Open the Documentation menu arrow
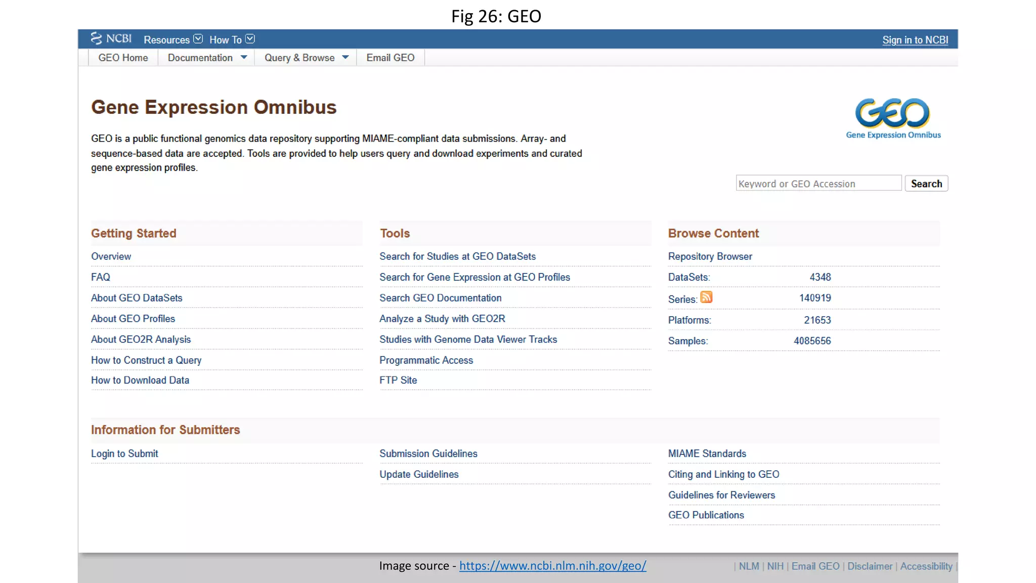Image resolution: width=1036 pixels, height=583 pixels. click(244, 57)
